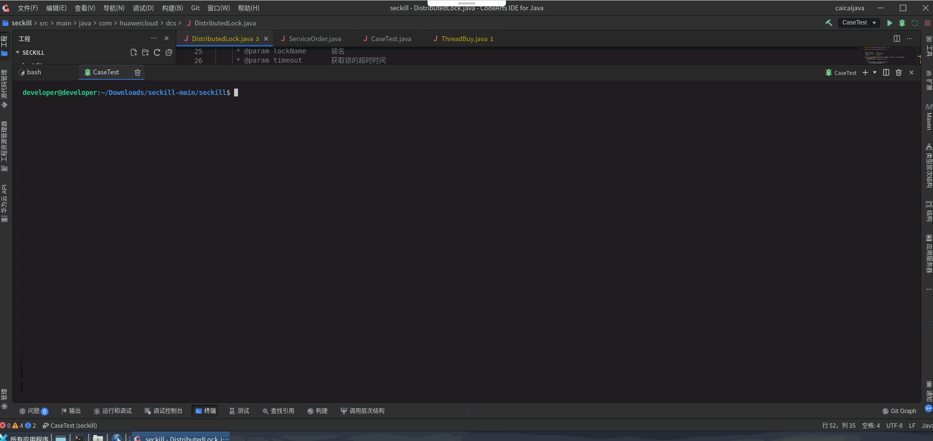The height and width of the screenshot is (441, 933).
Task: Open the Git menu
Action: pos(195,8)
